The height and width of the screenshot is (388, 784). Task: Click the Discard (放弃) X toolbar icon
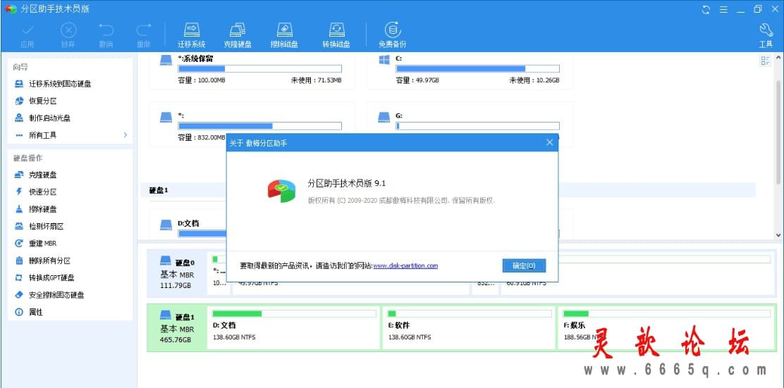(x=68, y=30)
